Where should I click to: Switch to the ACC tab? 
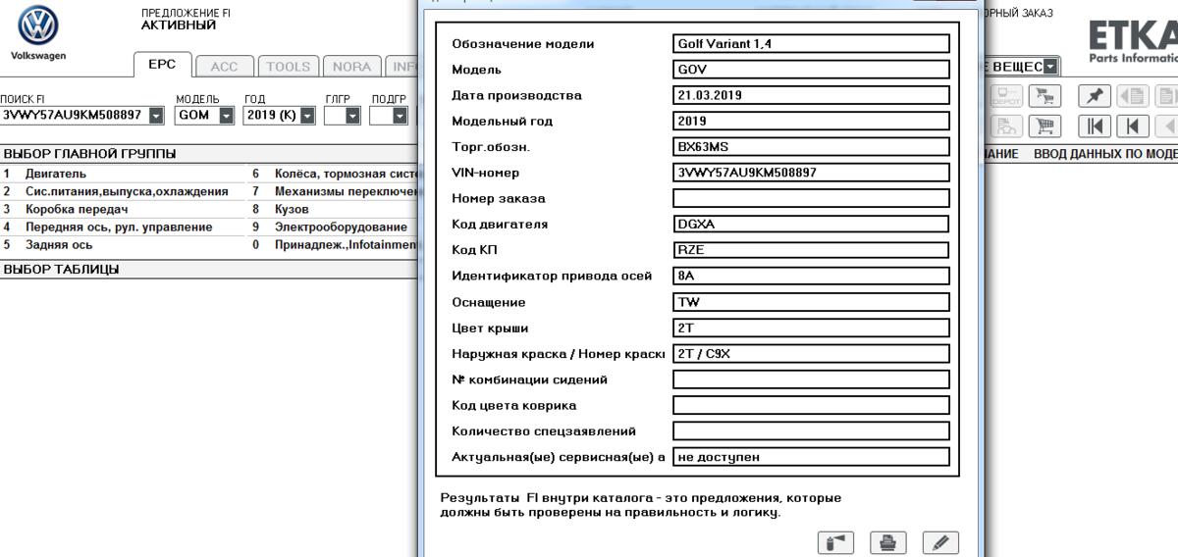224,67
